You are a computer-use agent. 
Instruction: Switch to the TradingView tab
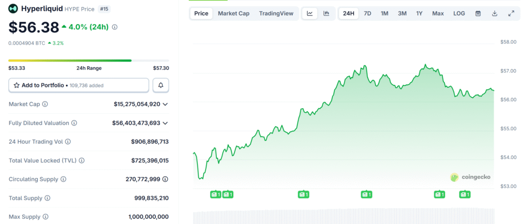[x=276, y=13]
